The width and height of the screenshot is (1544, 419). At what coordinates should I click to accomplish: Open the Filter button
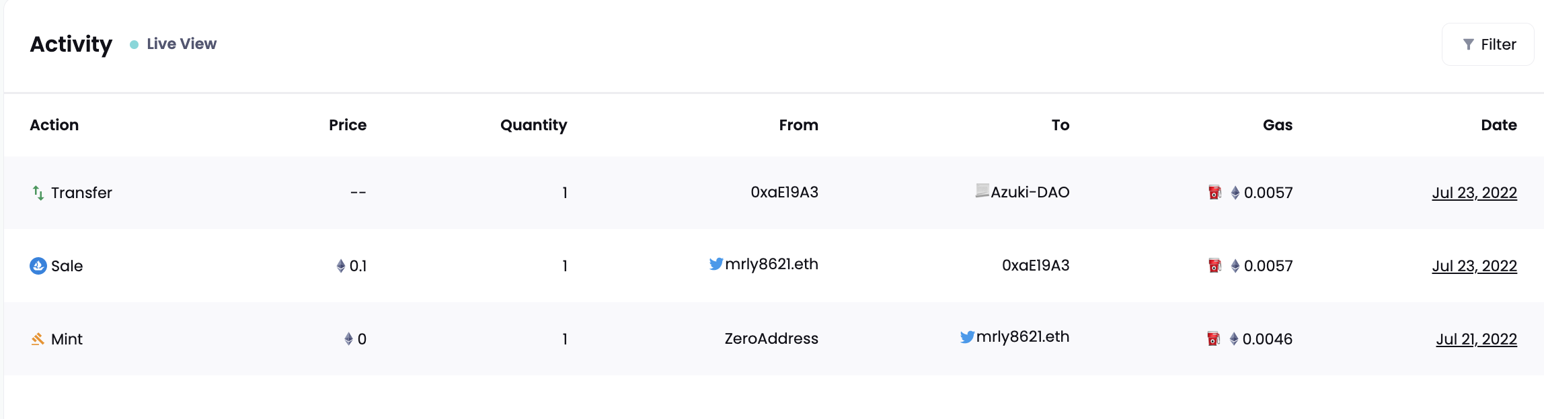pyautogui.click(x=1488, y=44)
